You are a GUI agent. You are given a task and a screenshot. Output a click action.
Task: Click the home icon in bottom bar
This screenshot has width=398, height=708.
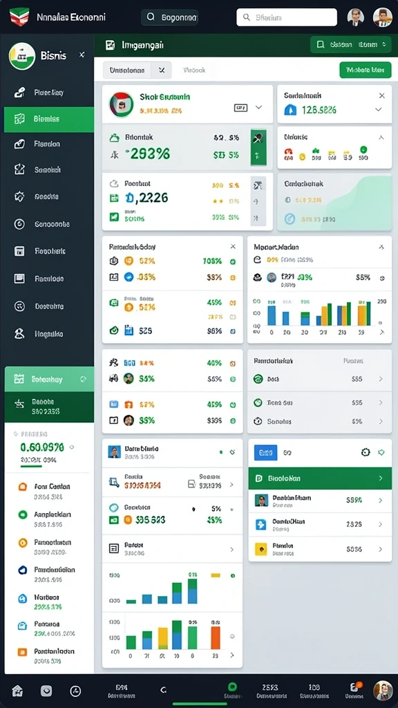coord(17,691)
